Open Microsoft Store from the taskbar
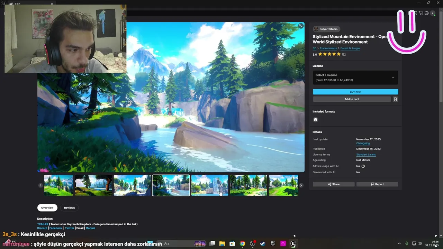443x249 pixels. [232, 243]
